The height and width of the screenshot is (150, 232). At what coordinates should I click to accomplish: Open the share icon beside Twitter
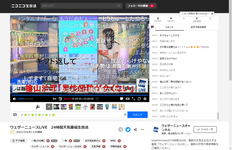tap(135, 130)
